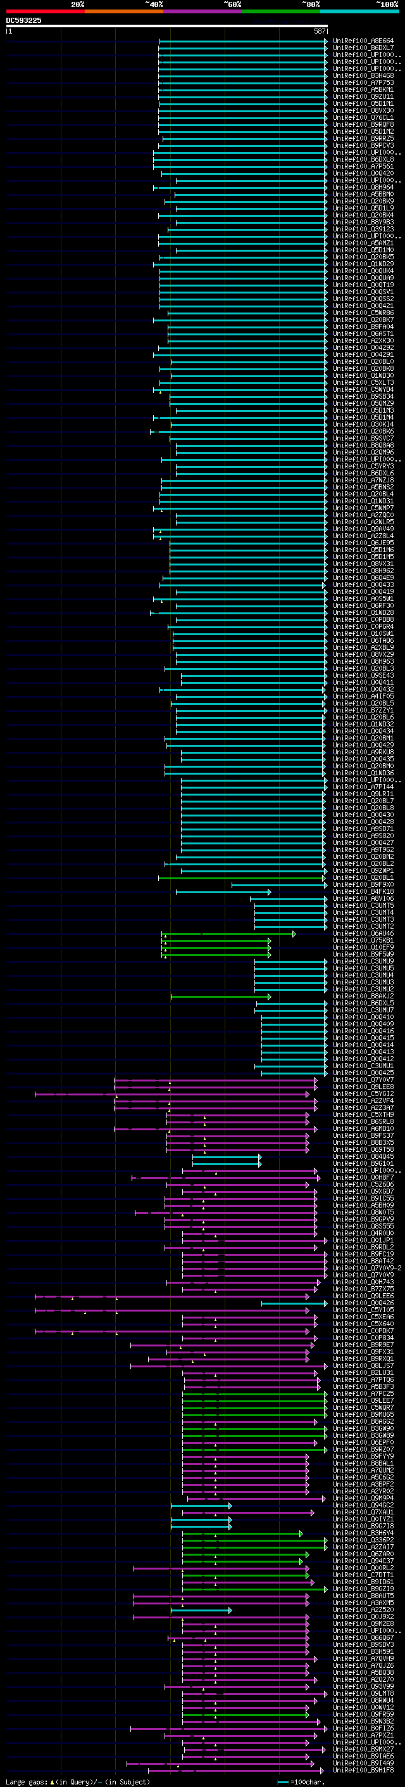Click the UniRef100_Q9ZU11 entry
This screenshot has width=405, height=1787.
[x=363, y=96]
